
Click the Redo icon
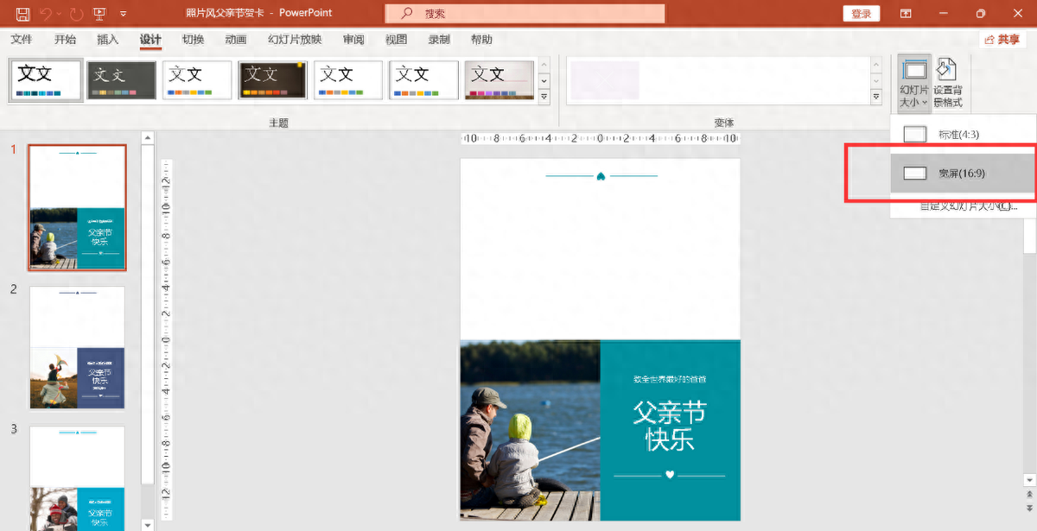pos(75,14)
